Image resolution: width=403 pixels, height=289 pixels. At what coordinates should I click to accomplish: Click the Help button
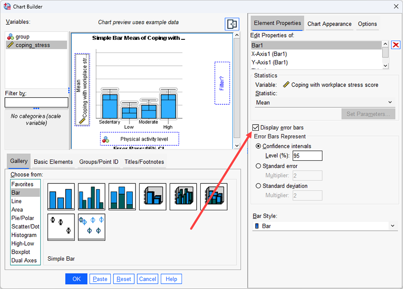point(171,279)
